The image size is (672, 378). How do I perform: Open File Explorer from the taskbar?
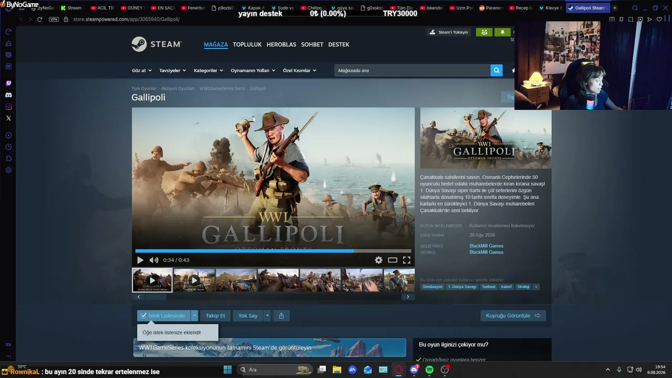(337, 370)
